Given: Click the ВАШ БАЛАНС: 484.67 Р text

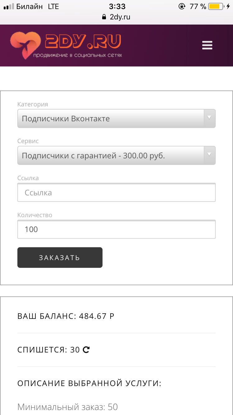Looking at the screenshot, I should [66, 316].
